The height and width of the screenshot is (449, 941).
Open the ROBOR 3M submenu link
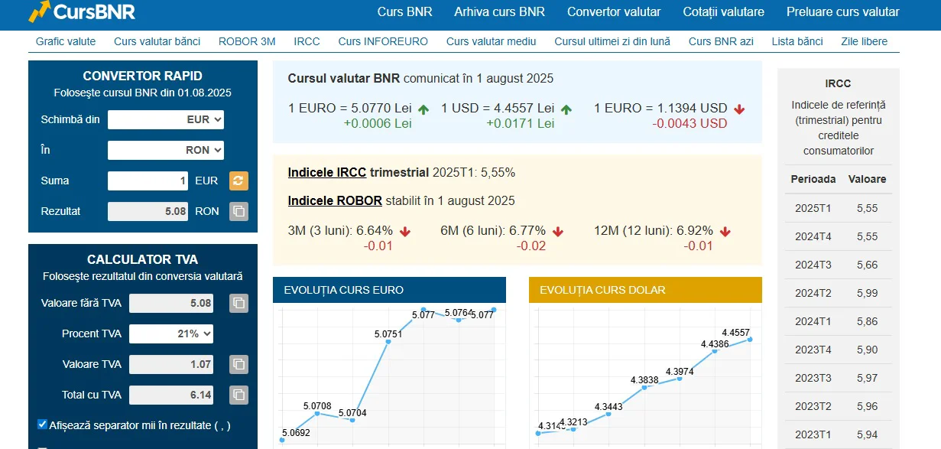[247, 41]
